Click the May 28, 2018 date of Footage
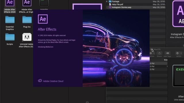Viewport: 184px width, 103px height. pyautogui.click(x=159, y=1)
